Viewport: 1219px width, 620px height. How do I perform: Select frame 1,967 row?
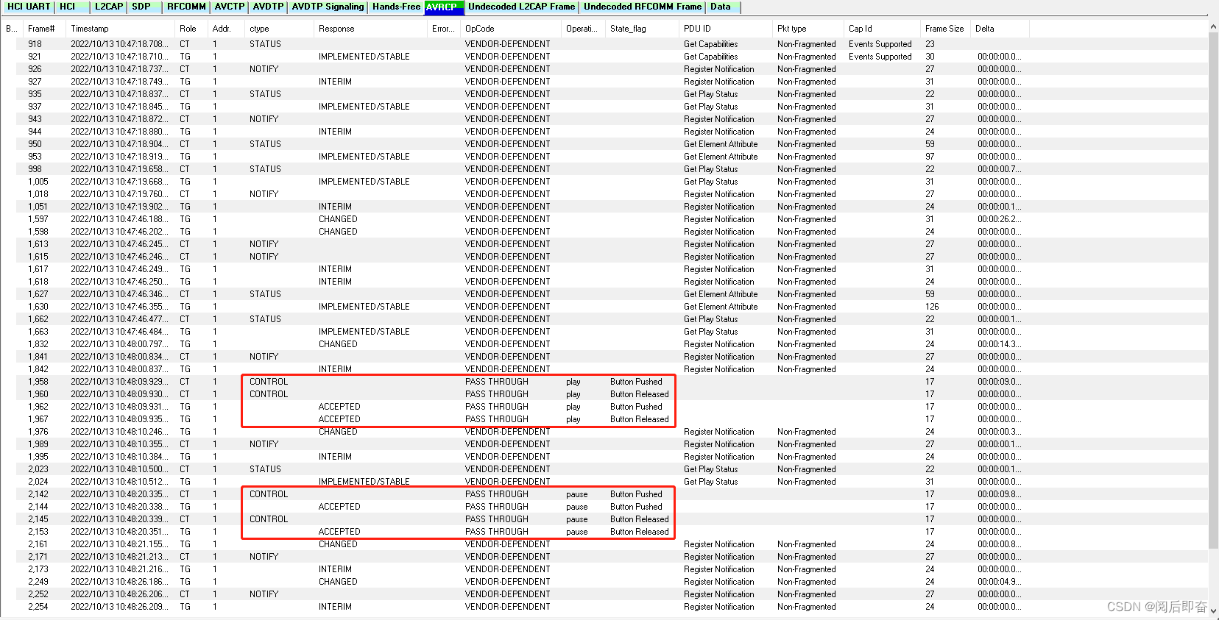(x=604, y=419)
